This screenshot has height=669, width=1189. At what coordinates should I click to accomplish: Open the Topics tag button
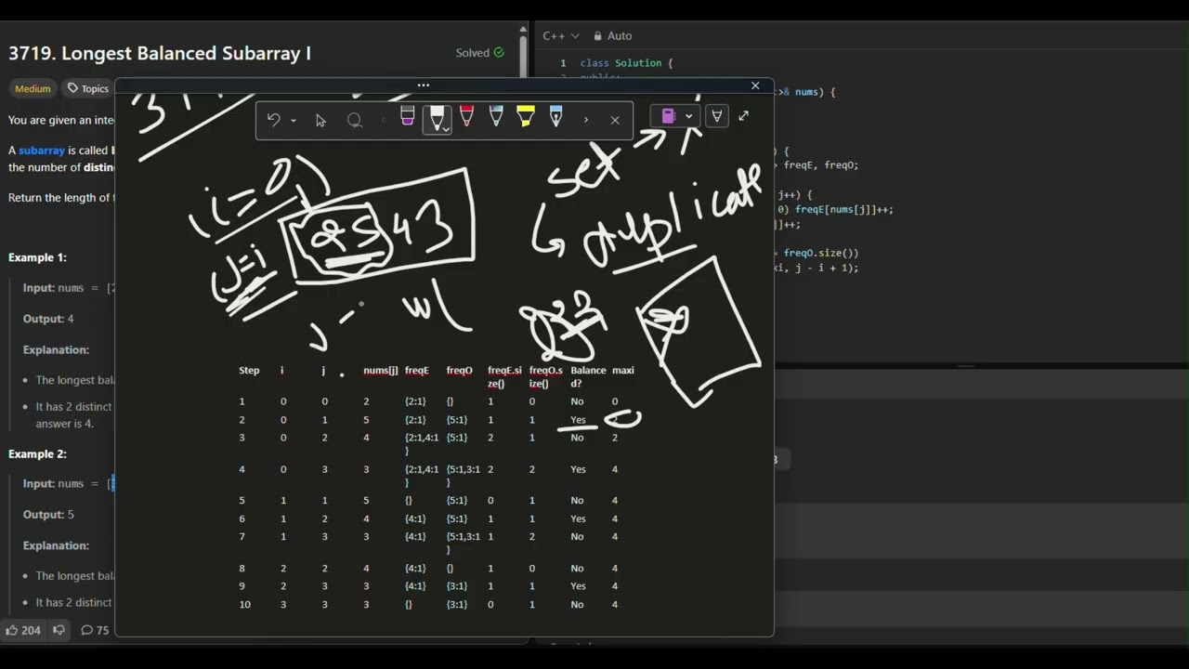point(88,88)
